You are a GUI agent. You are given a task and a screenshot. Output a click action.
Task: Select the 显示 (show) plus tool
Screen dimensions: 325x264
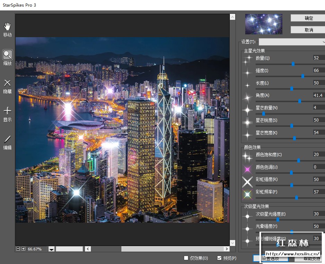(8, 114)
